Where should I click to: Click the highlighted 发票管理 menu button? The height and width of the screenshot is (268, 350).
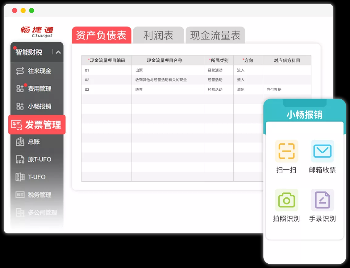point(37,125)
